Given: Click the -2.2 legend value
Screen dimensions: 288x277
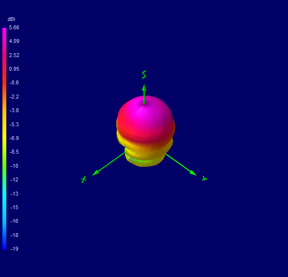Looking at the screenshot, I should (14, 97).
